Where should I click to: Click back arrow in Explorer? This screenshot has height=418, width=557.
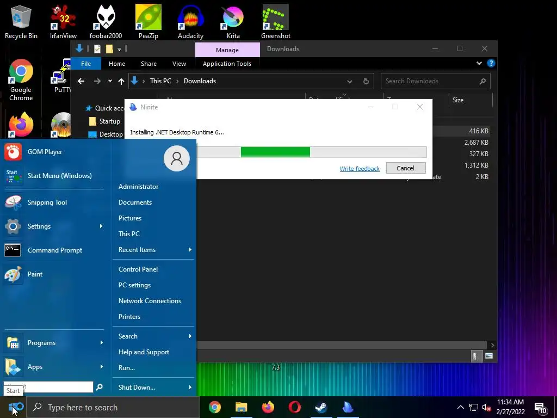click(81, 82)
